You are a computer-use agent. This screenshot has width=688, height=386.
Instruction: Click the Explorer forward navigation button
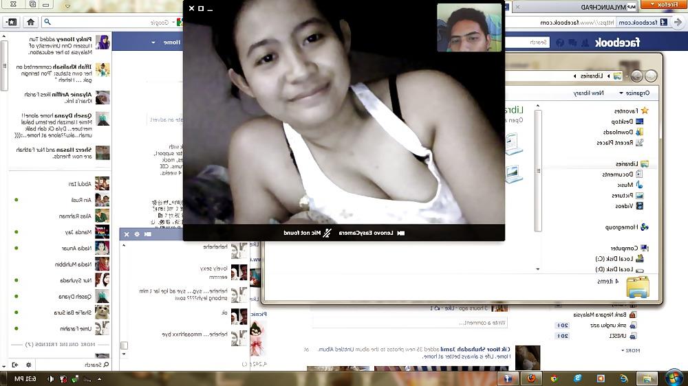pyautogui.click(x=636, y=76)
